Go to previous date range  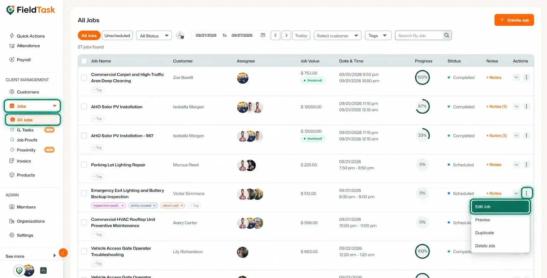(x=276, y=35)
